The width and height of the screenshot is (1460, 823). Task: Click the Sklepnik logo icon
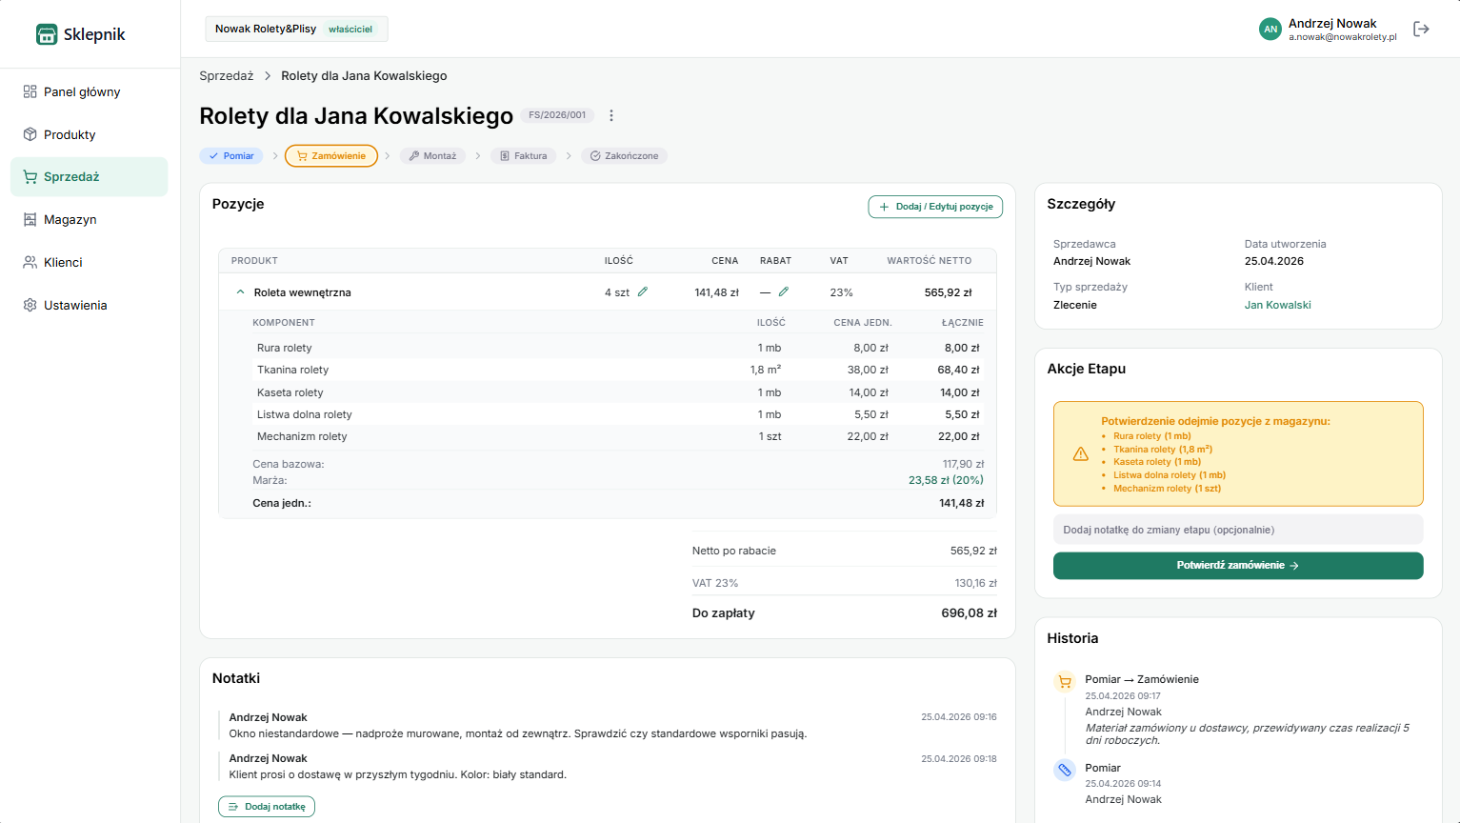tap(47, 34)
